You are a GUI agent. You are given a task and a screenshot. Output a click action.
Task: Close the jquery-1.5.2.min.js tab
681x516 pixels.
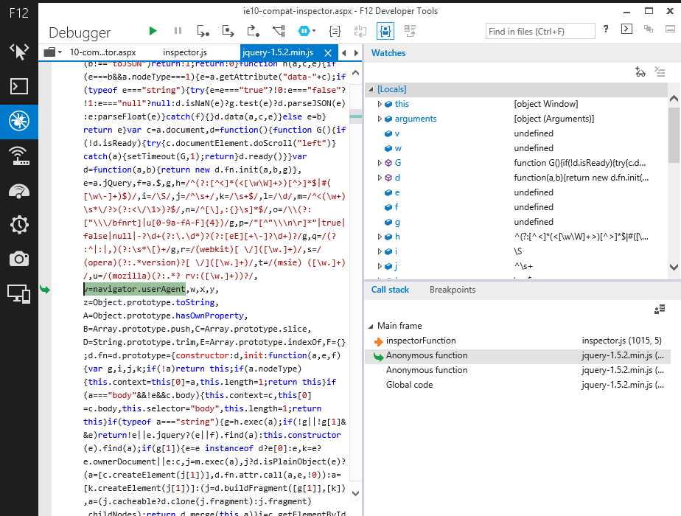click(328, 52)
